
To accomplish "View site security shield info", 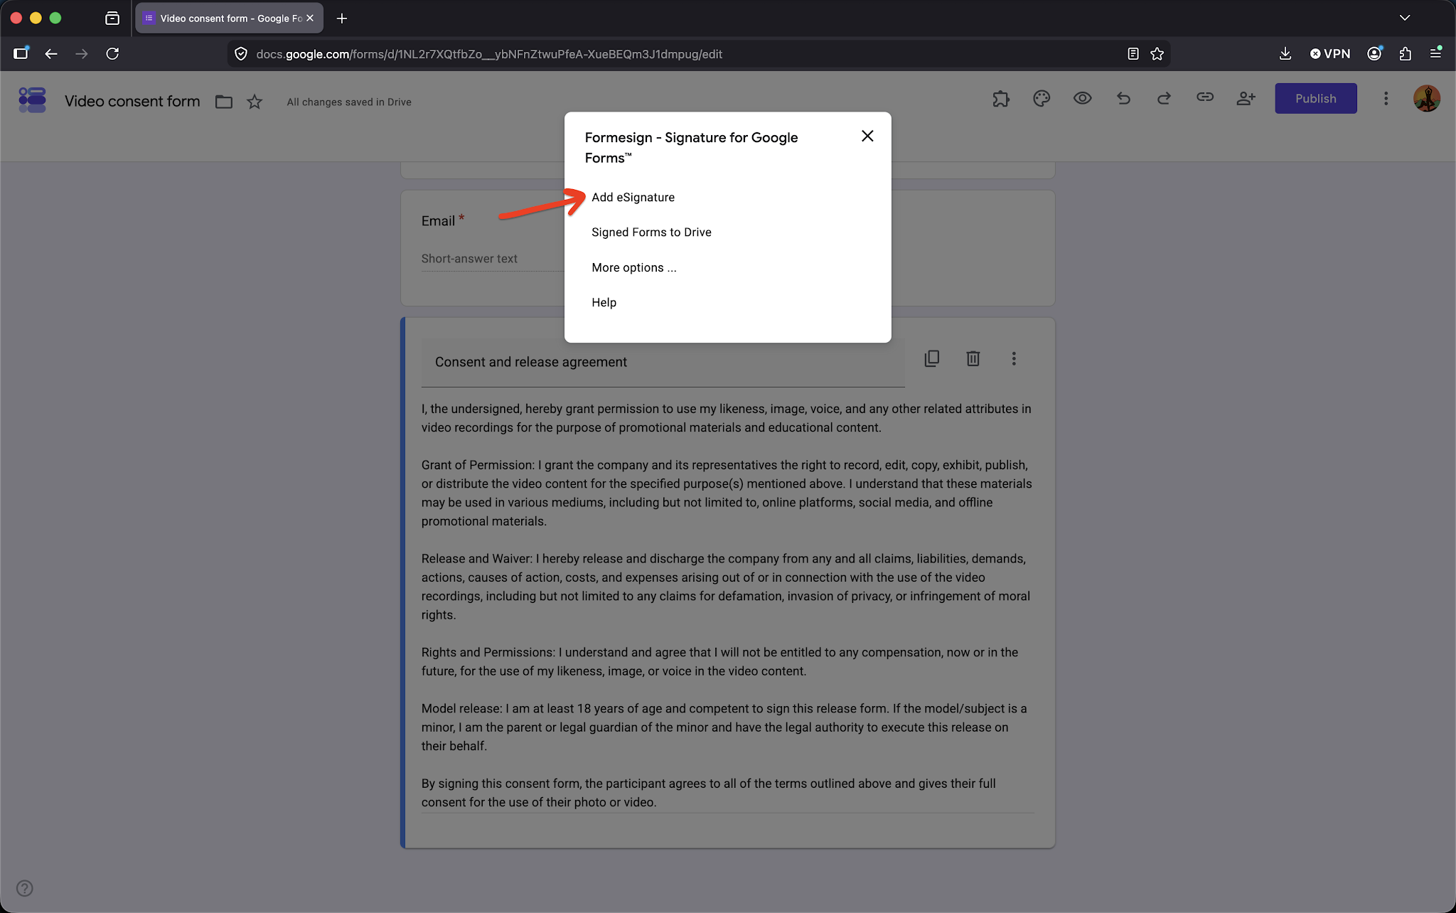I will click(x=241, y=54).
